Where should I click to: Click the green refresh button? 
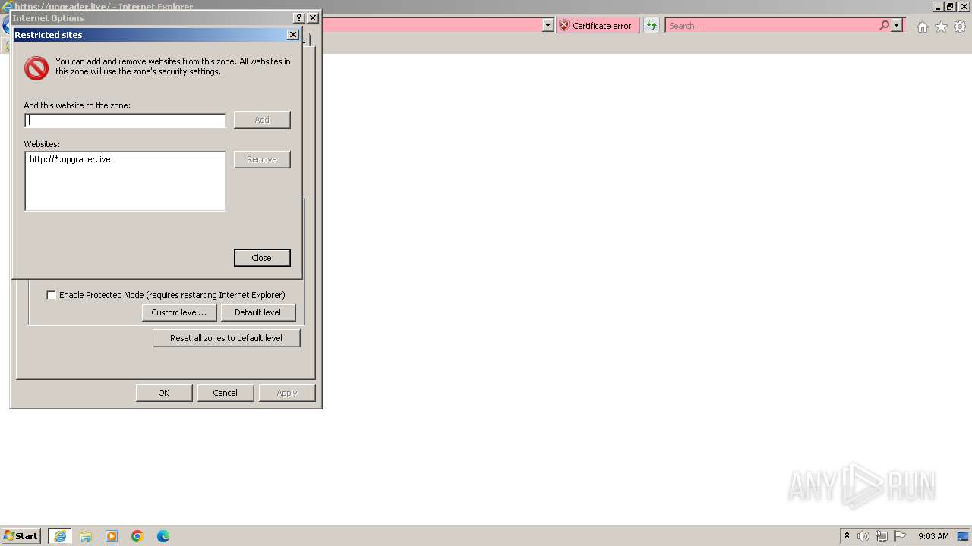tap(652, 26)
